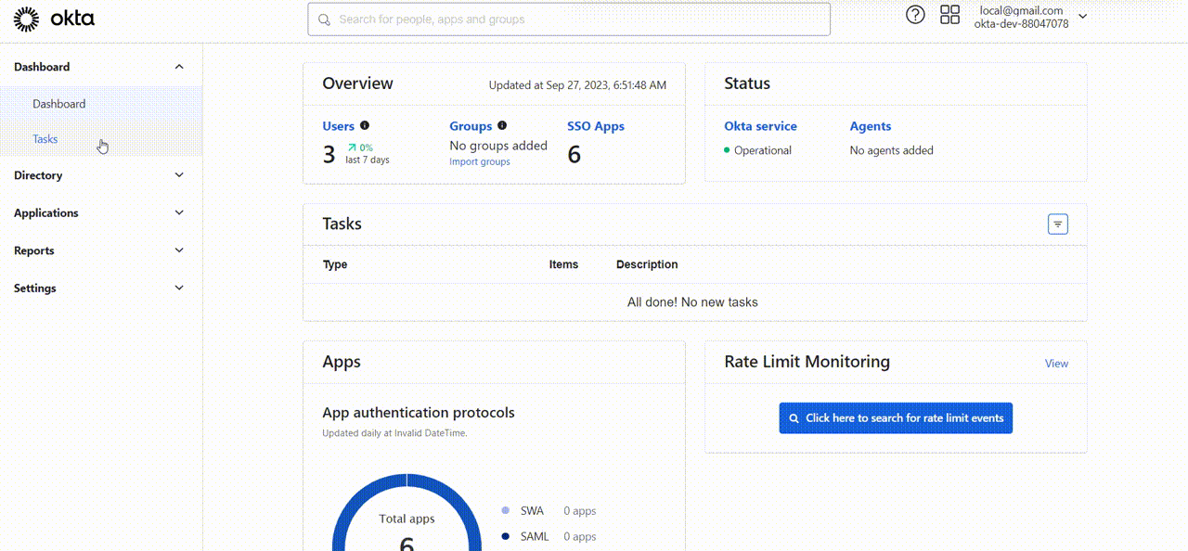Click the Groups info icon
Image resolution: width=1188 pixels, height=551 pixels.
502,125
